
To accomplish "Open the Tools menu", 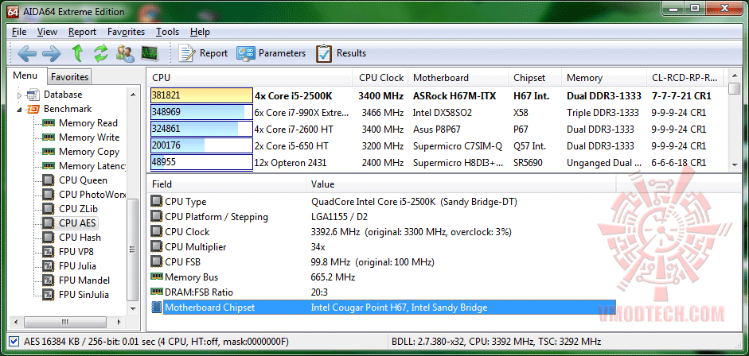I will coord(167,32).
